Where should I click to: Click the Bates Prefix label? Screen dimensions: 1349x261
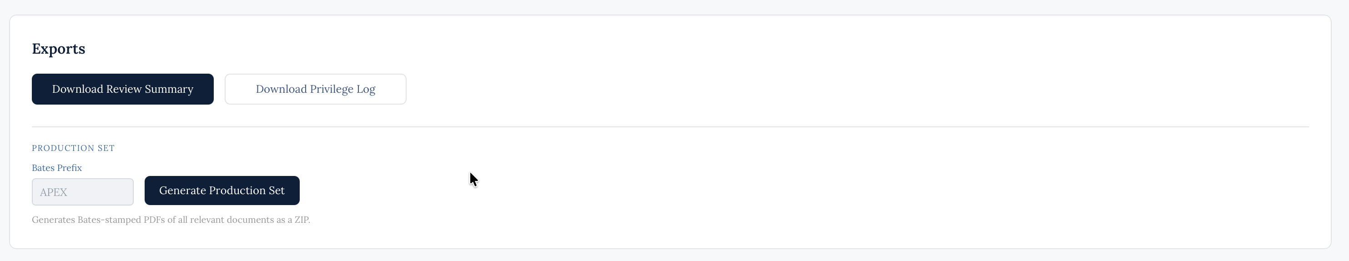point(56,168)
